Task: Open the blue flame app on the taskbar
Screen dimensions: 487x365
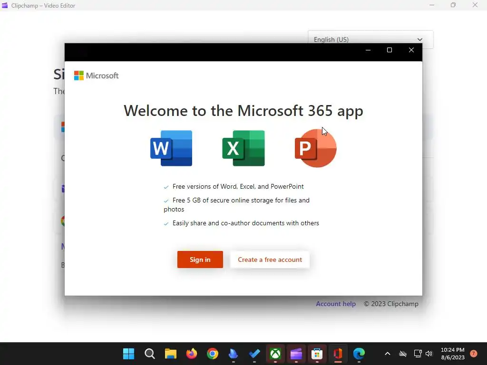Action: pos(233,354)
